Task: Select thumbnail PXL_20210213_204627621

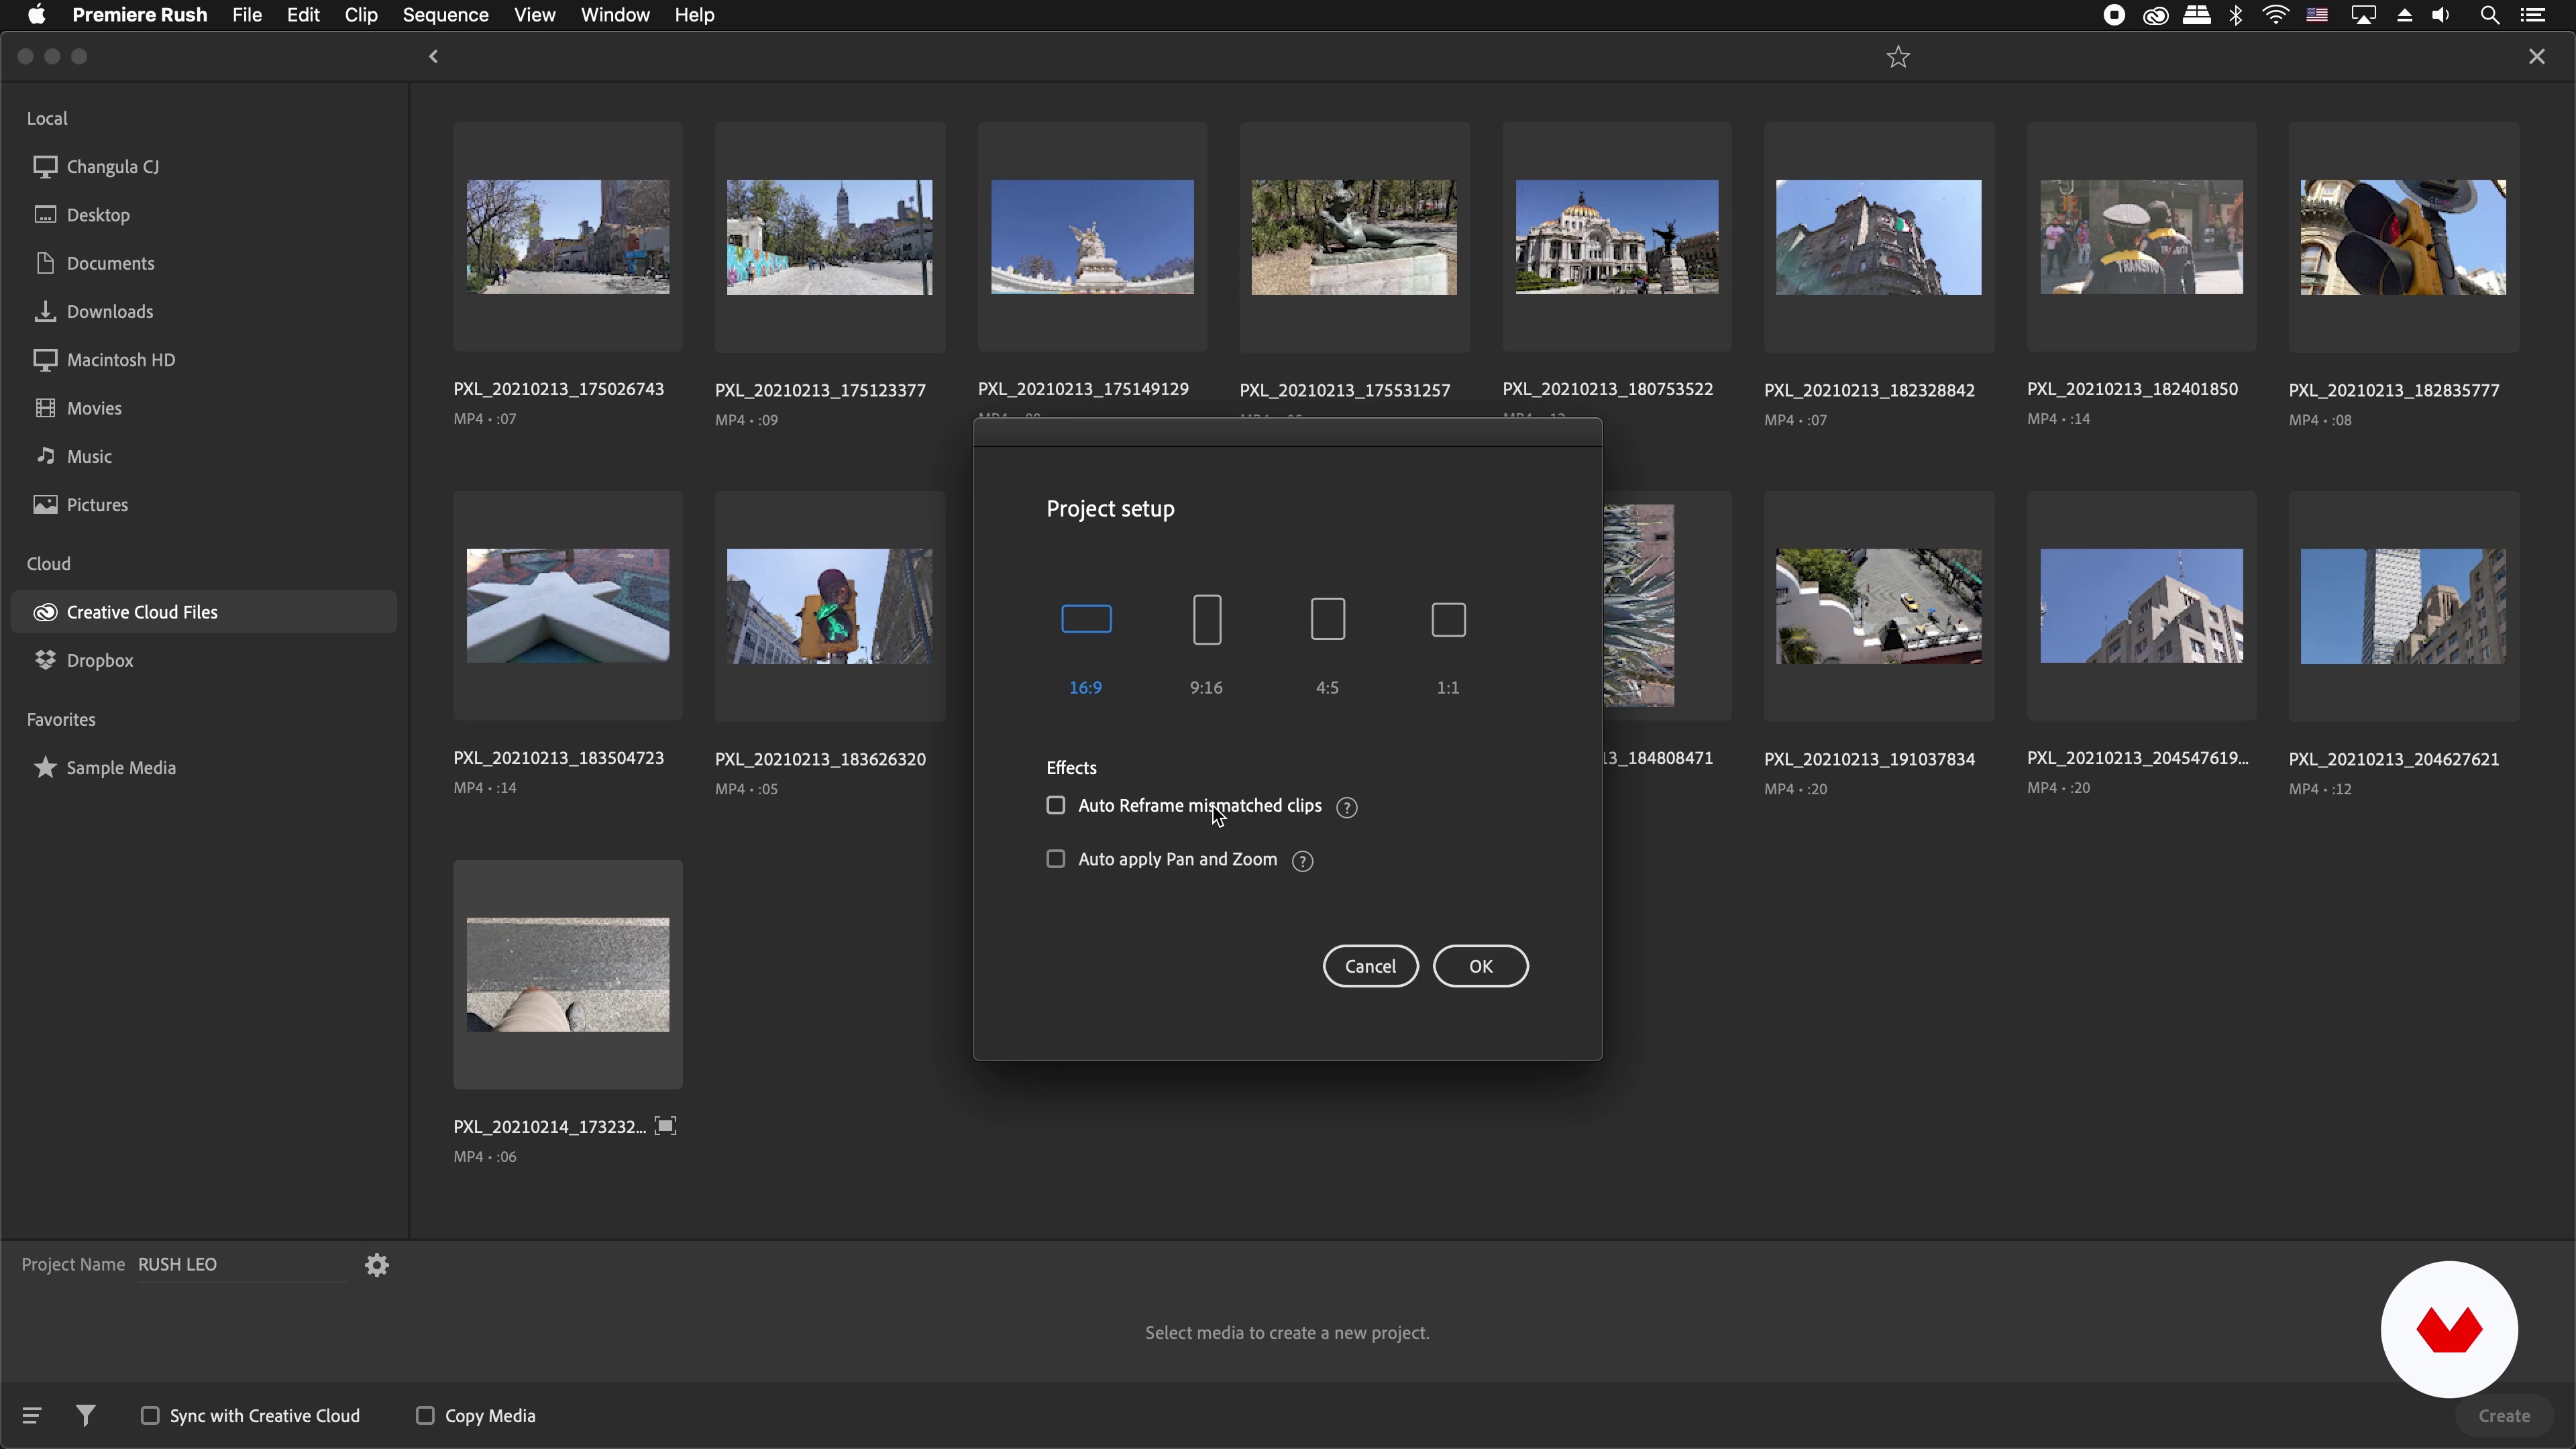Action: click(2404, 606)
